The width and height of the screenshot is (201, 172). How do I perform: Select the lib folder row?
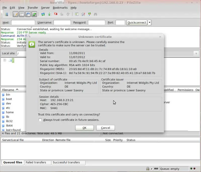click(14, 117)
